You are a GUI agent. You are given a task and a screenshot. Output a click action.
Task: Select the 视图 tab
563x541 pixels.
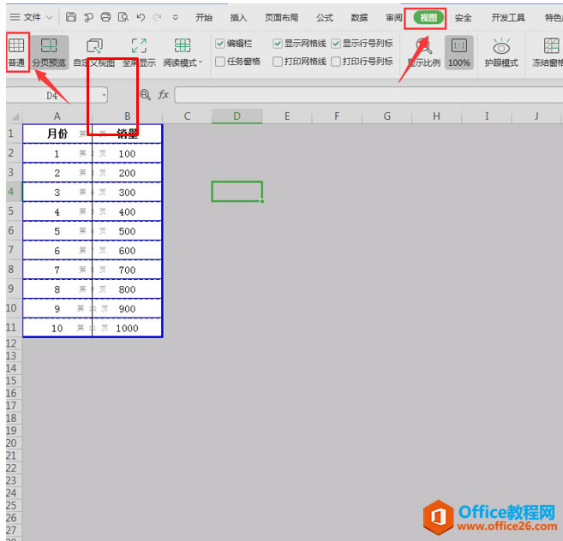click(x=428, y=18)
